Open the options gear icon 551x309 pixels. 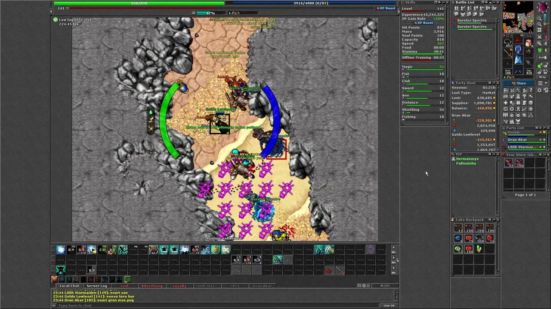pyautogui.click(x=539, y=90)
